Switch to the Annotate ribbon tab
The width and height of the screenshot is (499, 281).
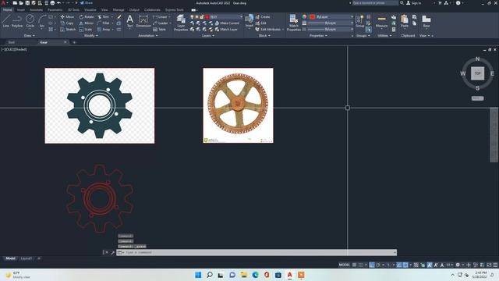click(36, 10)
